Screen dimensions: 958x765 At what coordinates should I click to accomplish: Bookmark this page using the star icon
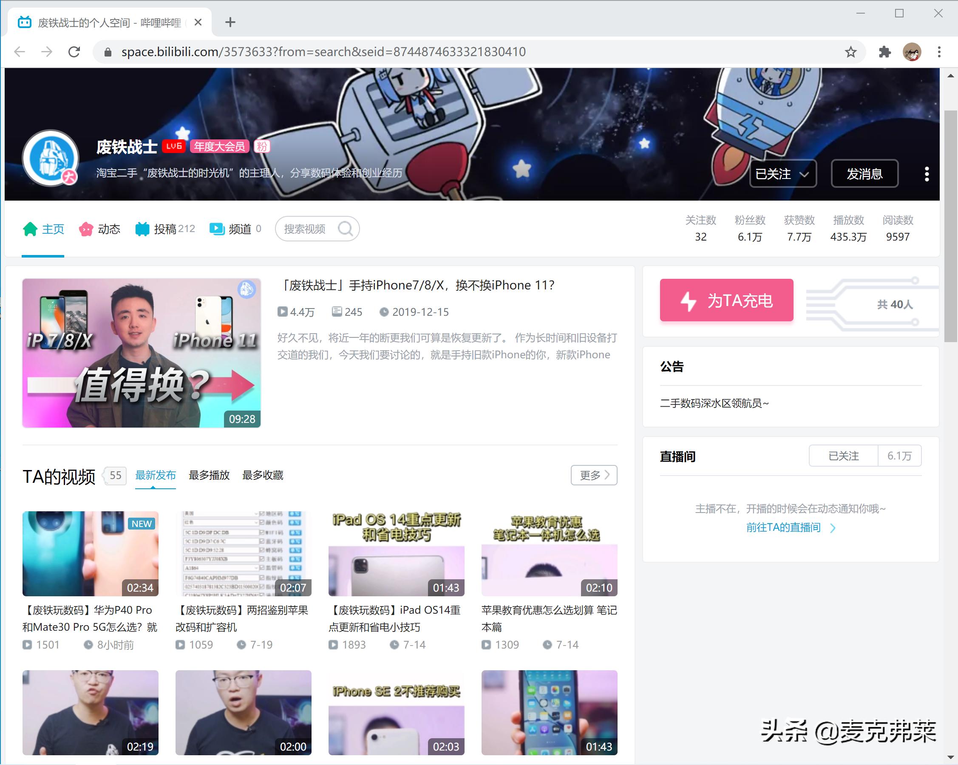[850, 51]
